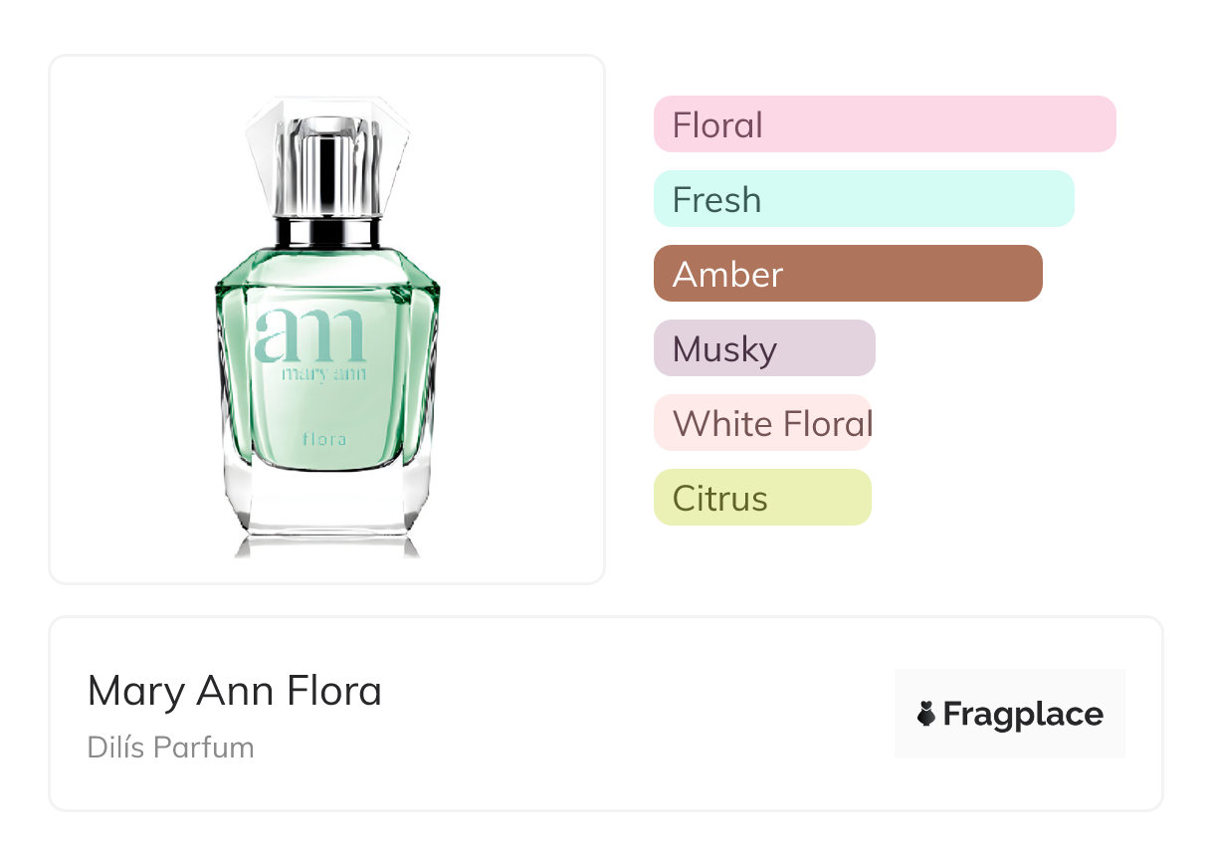Screen dimensions: 1212x860
Task: Click the 'mary ann' label on bottle
Action: click(323, 374)
